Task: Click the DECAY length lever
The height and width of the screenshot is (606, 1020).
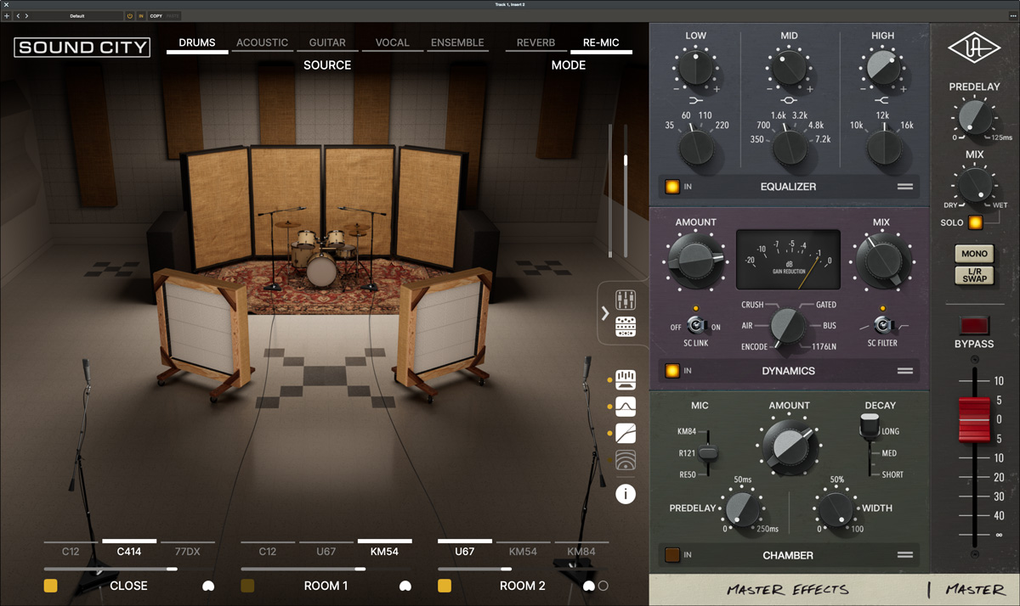Action: [869, 426]
